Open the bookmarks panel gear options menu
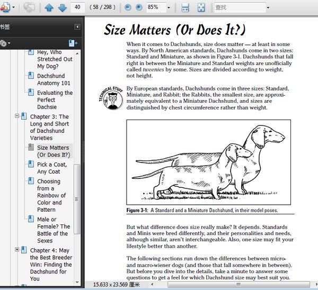Image resolution: width=318 pixels, height=290 pixels. pyautogui.click(x=4, y=43)
